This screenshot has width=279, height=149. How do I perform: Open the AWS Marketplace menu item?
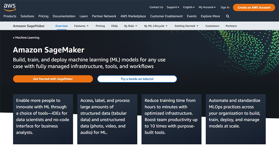click(133, 16)
